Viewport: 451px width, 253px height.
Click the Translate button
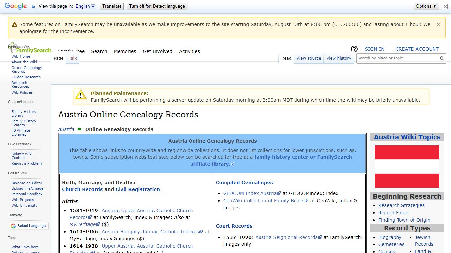tap(112, 6)
